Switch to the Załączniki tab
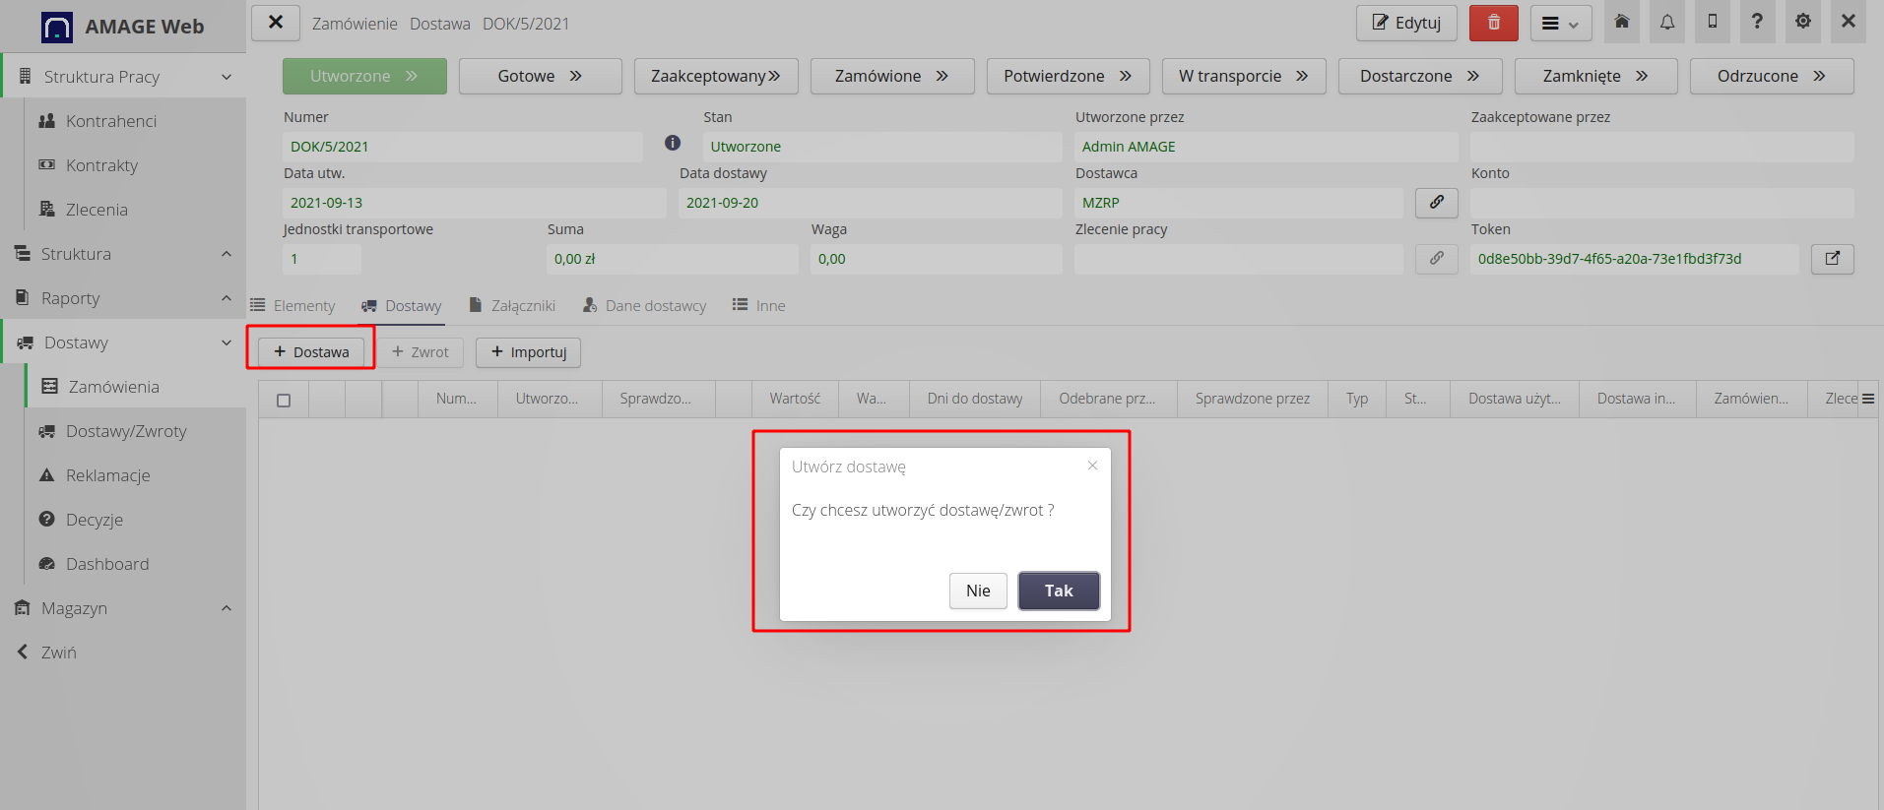The width and height of the screenshot is (1884, 810). click(512, 306)
